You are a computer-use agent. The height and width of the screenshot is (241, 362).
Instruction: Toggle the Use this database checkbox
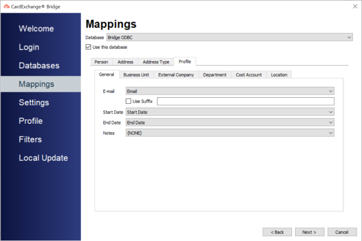(x=88, y=47)
